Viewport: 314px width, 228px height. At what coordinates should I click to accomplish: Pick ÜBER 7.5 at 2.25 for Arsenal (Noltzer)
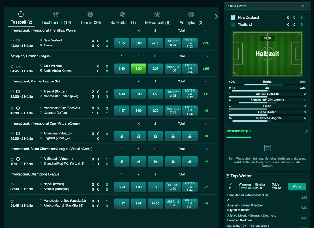[x=173, y=94]
